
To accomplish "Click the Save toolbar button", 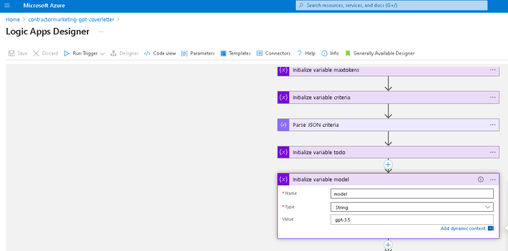I will pos(18,53).
